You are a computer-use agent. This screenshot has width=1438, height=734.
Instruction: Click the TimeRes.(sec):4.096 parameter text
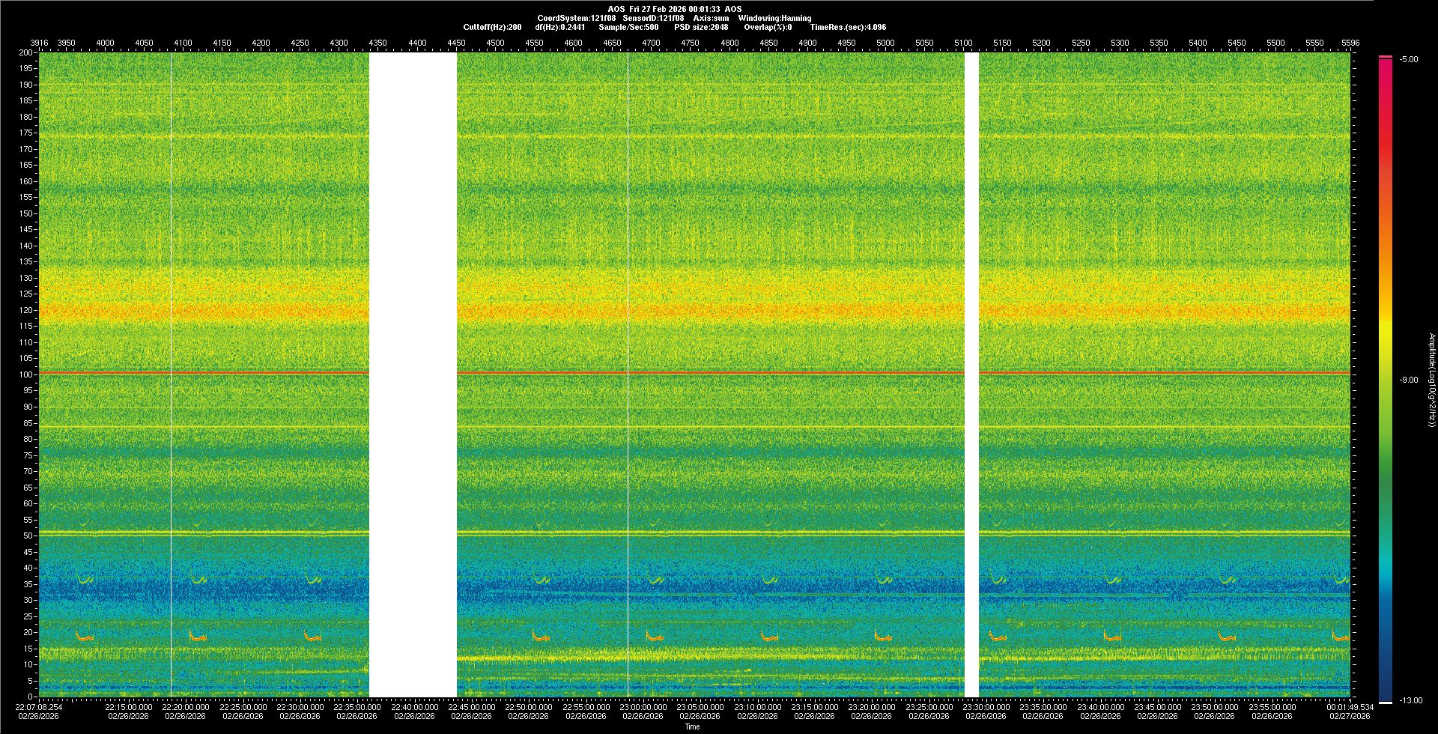[848, 27]
